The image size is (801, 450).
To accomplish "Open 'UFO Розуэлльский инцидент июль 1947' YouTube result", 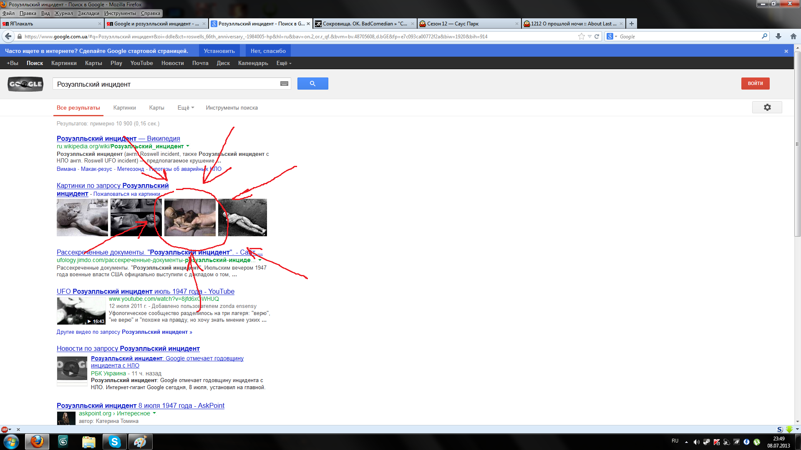I will click(x=146, y=292).
